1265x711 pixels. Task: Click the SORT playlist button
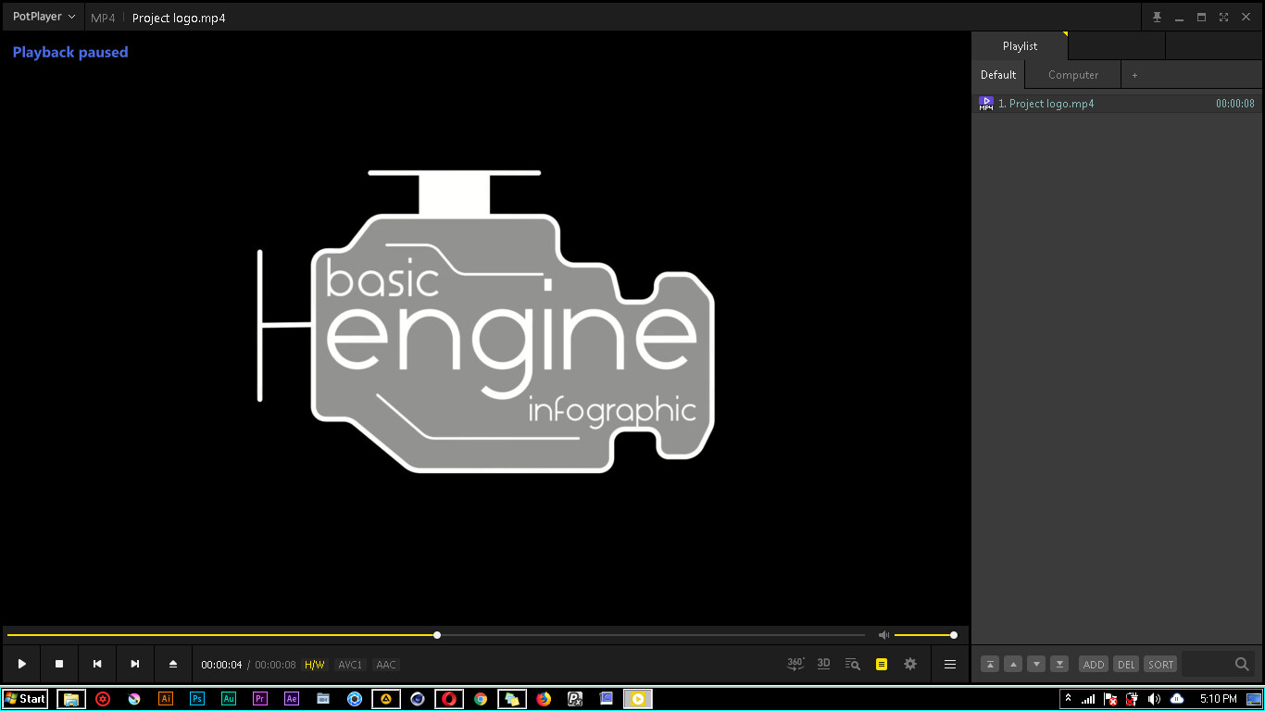[x=1160, y=664]
